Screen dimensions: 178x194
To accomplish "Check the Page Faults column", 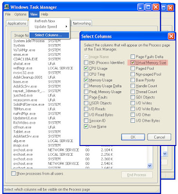I will click(86, 97).
